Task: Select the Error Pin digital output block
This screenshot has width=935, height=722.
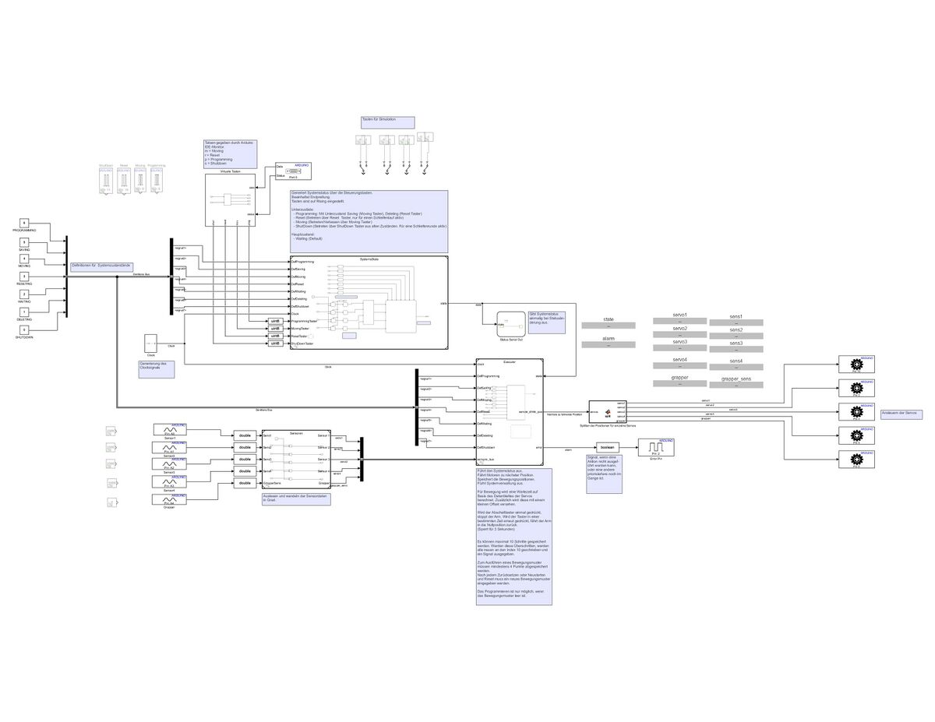Action: tap(654, 447)
